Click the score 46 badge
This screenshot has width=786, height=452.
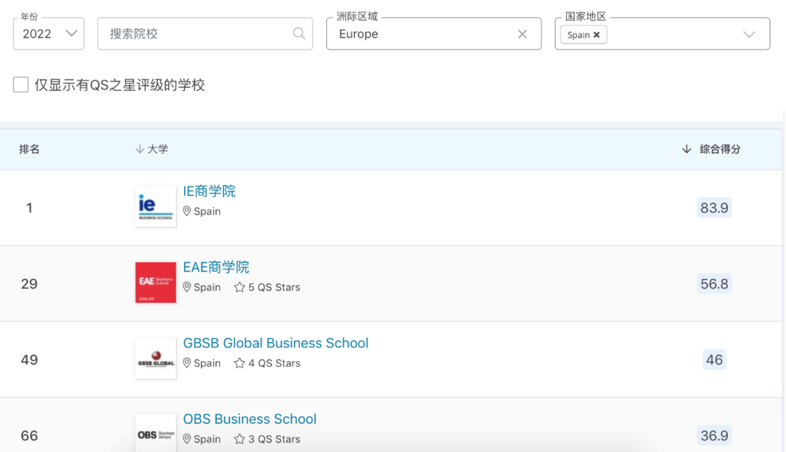coord(715,360)
